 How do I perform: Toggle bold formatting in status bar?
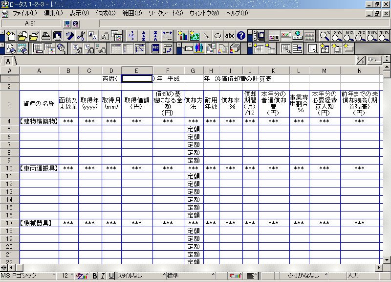pos(95,276)
